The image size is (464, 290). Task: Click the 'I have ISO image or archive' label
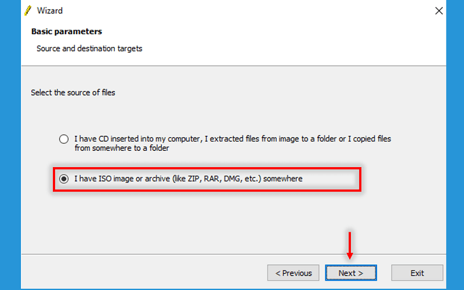[x=188, y=179]
